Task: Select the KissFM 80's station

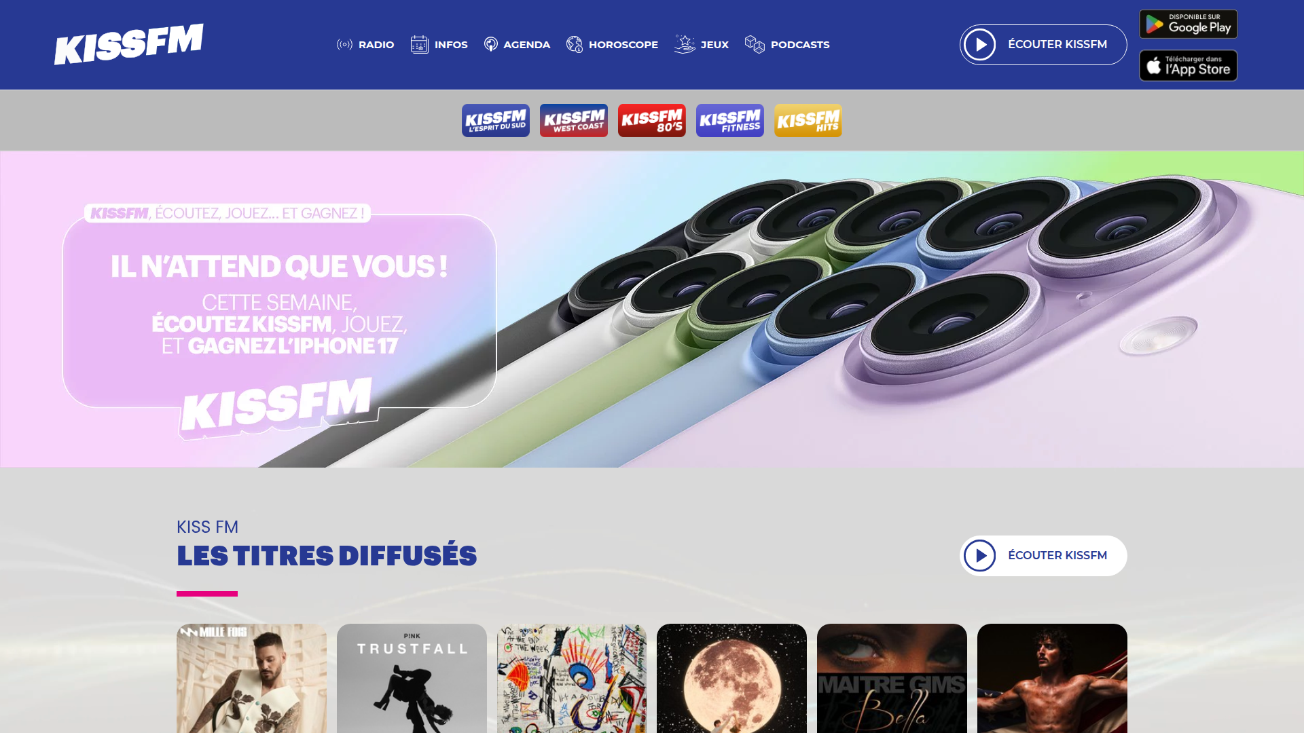Action: click(652, 120)
